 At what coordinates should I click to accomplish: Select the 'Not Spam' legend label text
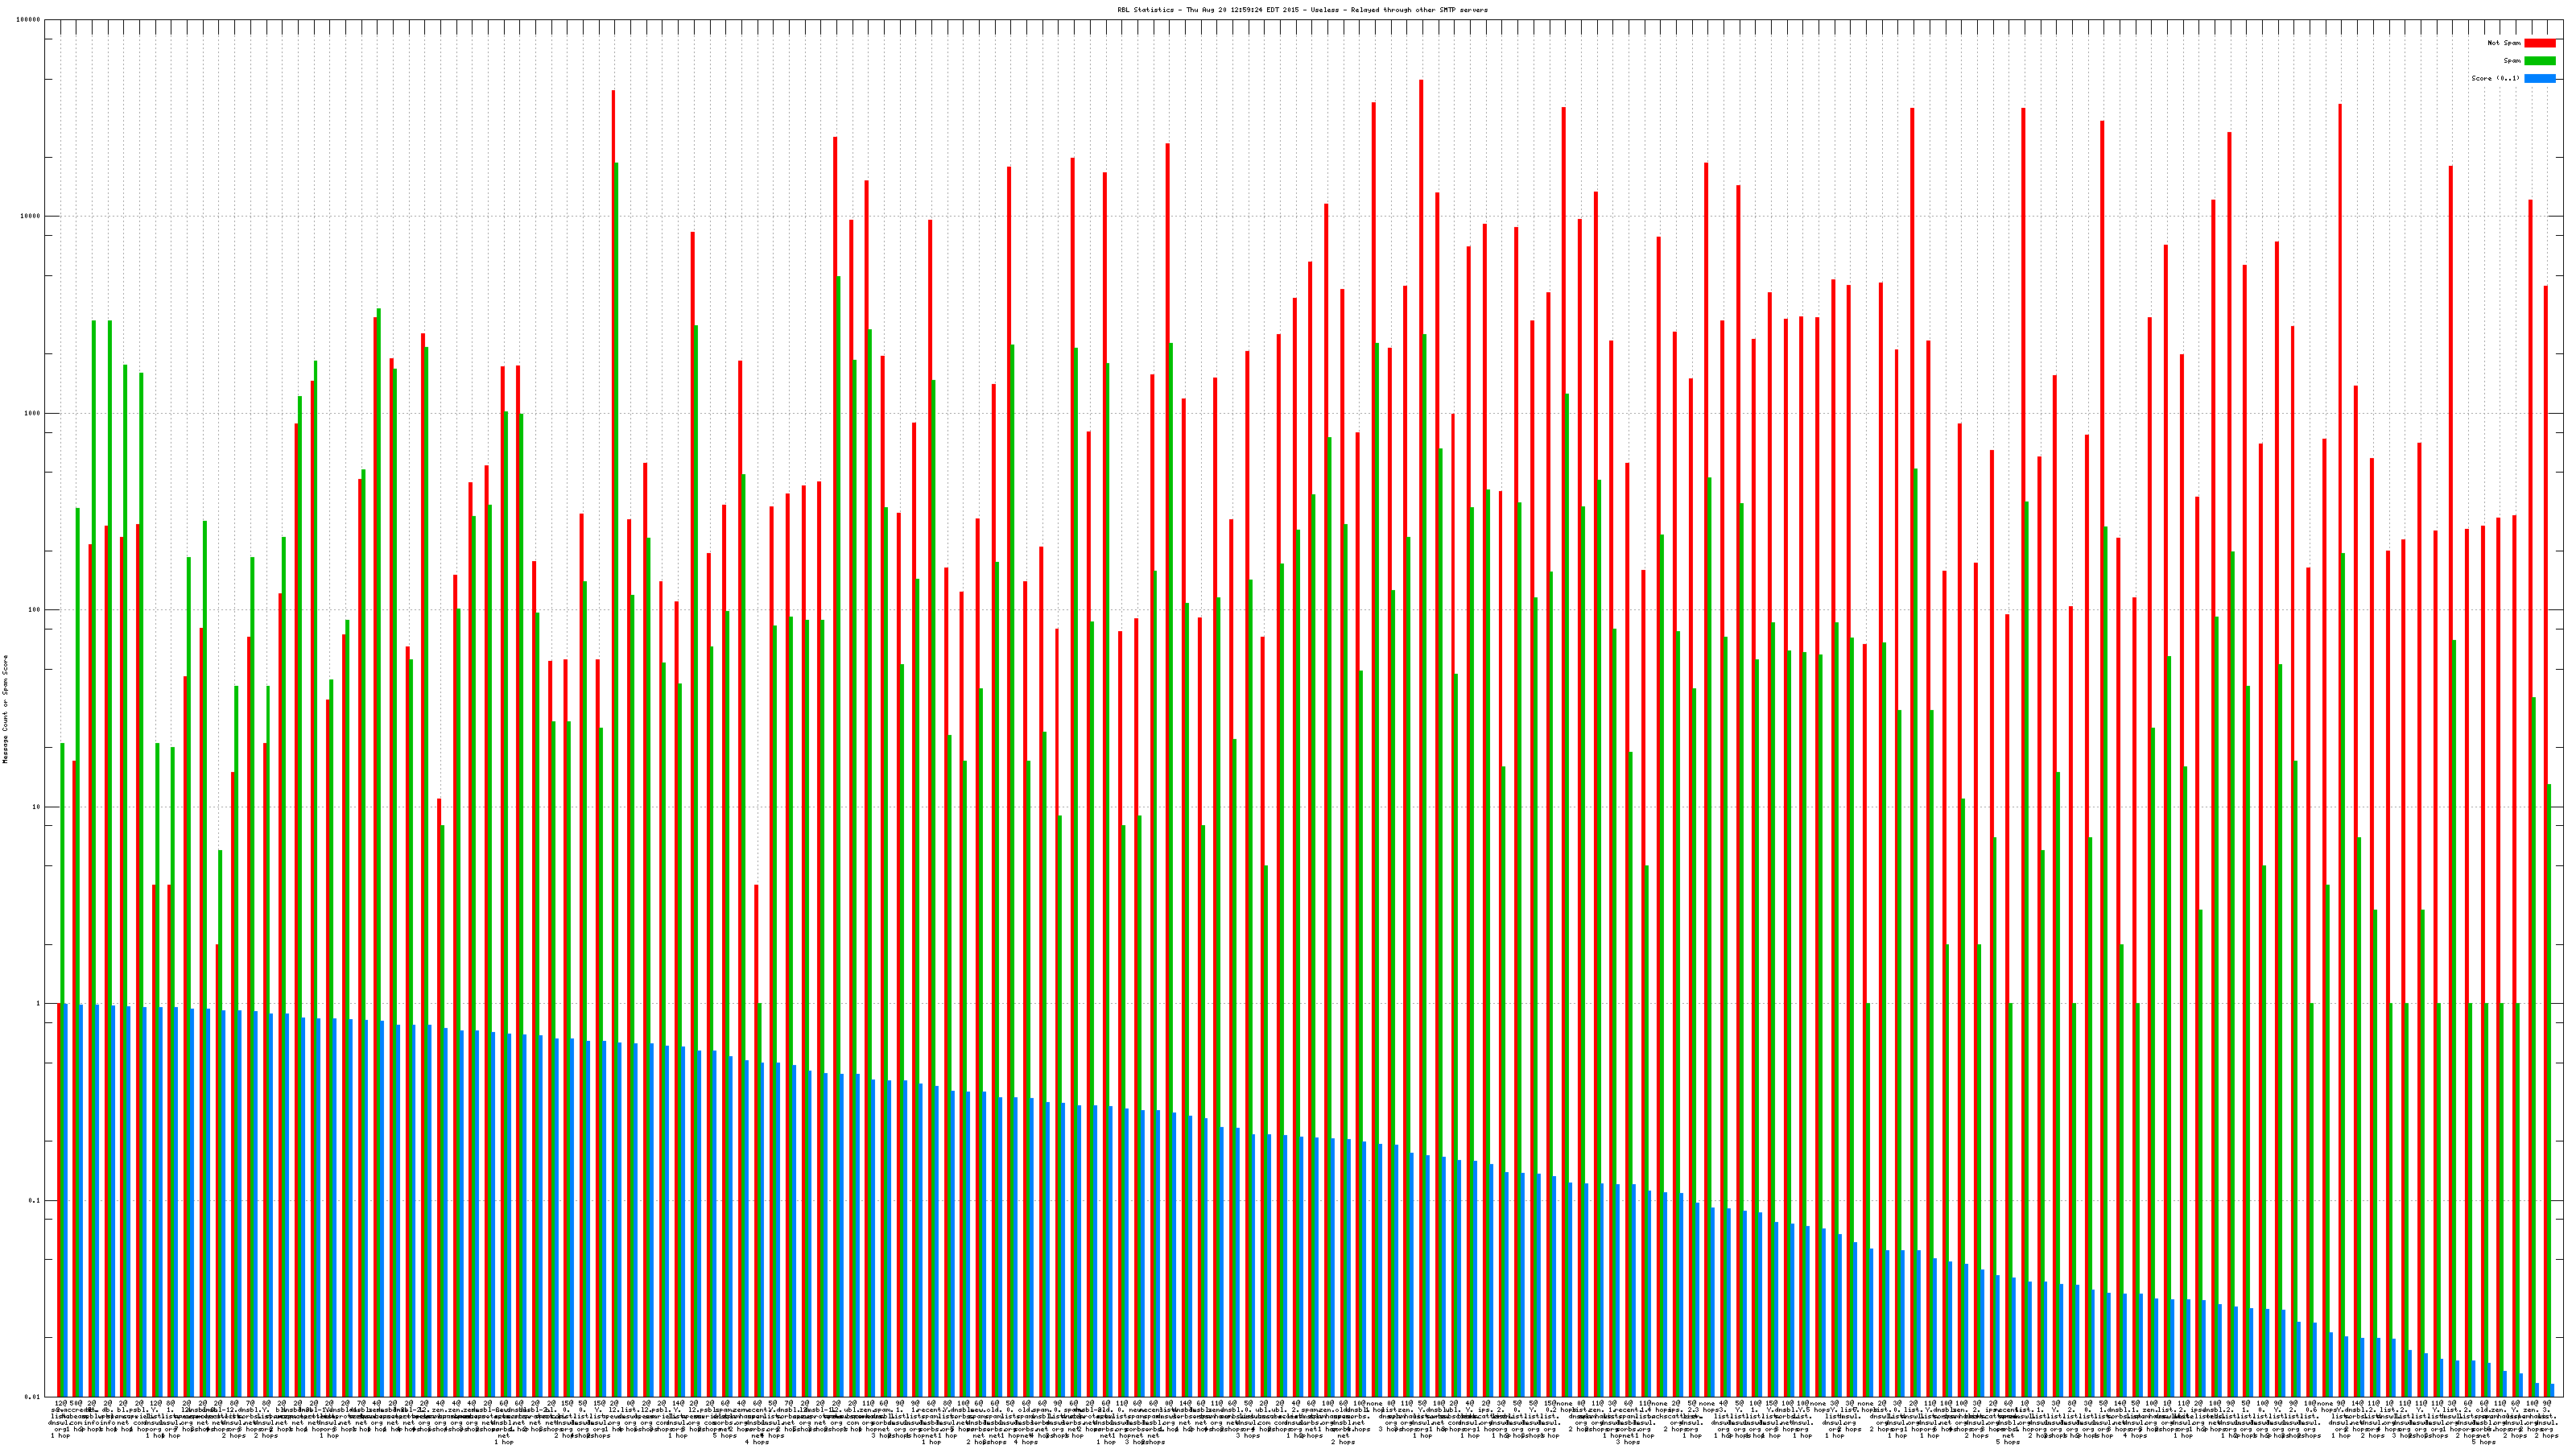point(2504,43)
